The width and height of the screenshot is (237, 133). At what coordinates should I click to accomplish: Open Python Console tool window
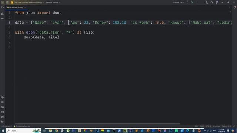coord(3,98)
